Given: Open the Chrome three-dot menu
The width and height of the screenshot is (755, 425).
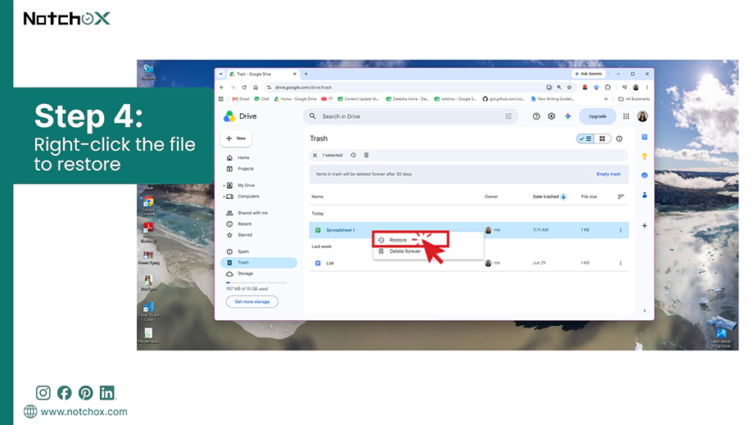Looking at the screenshot, I should tap(647, 87).
